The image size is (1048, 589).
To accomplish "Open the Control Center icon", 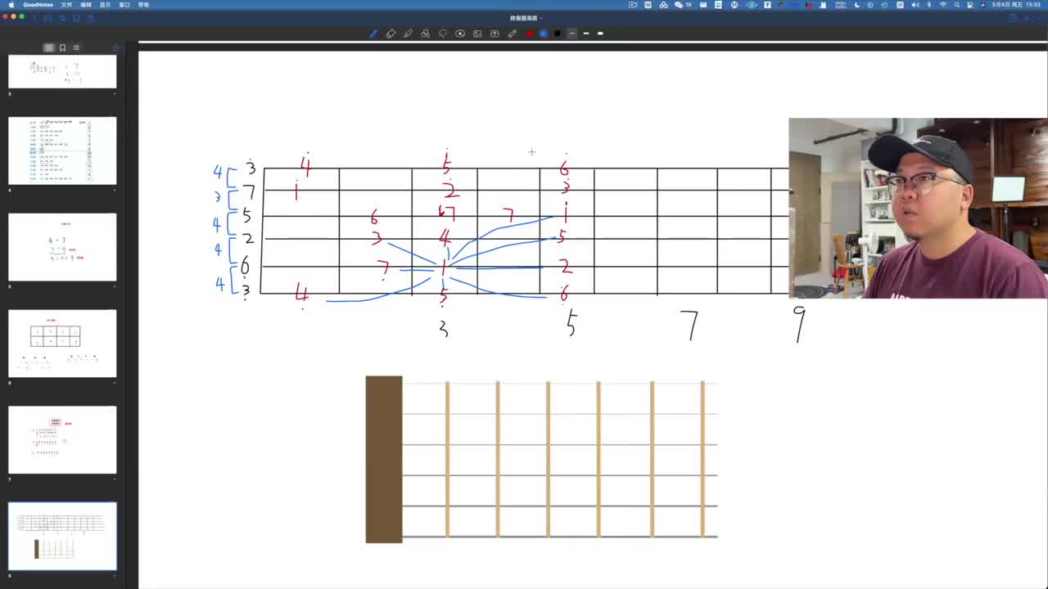I will pos(970,5).
